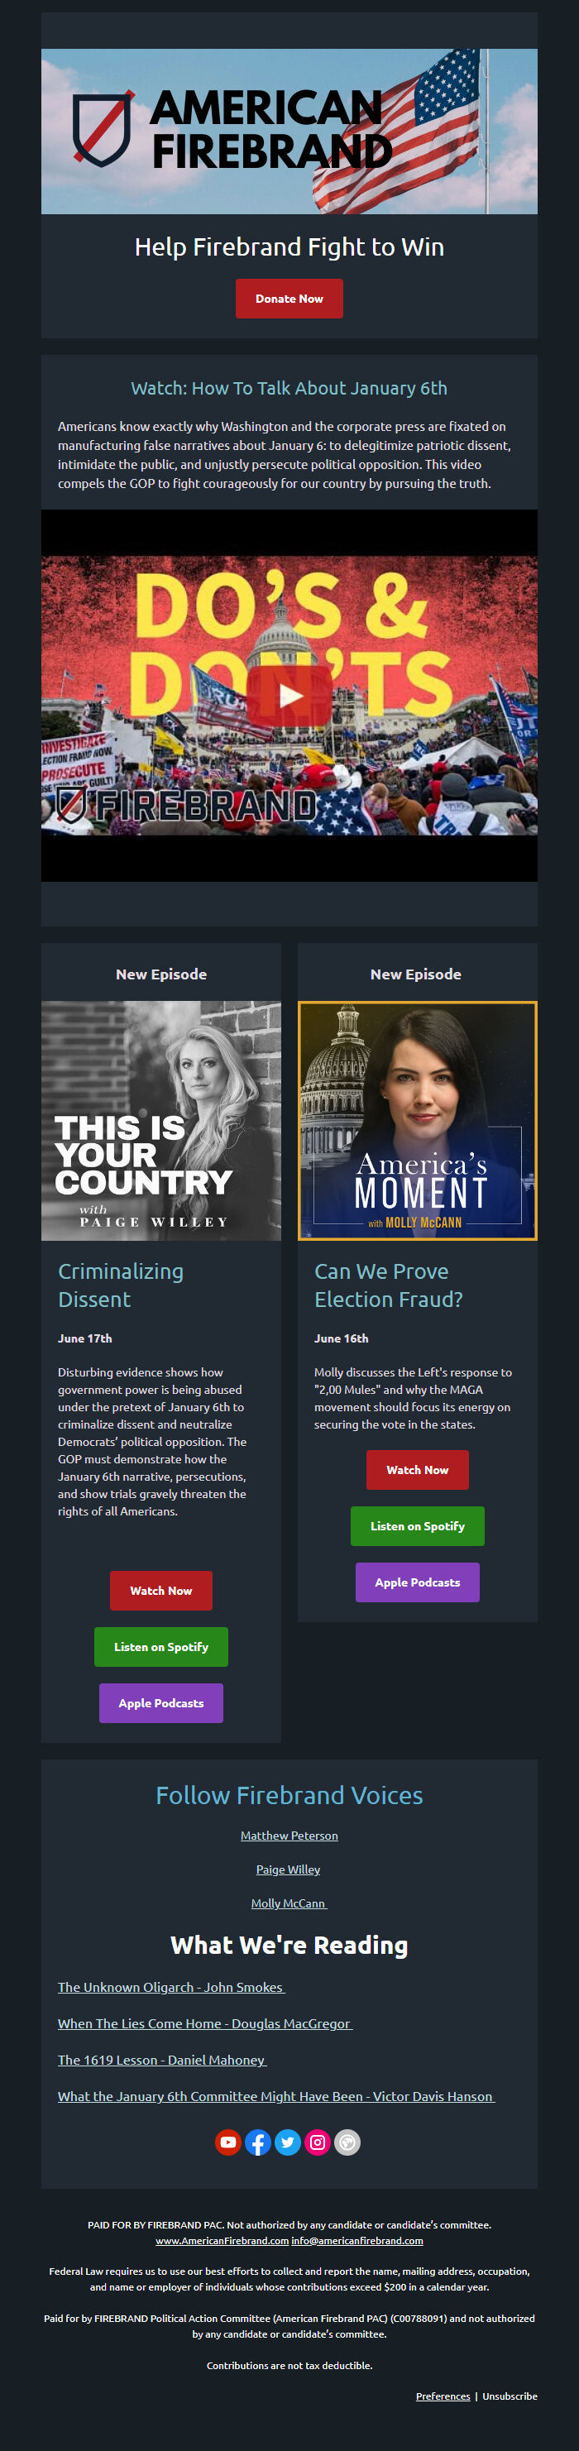The image size is (579, 2451).
Task: Open the Twitter social icon
Action: click(x=288, y=2142)
